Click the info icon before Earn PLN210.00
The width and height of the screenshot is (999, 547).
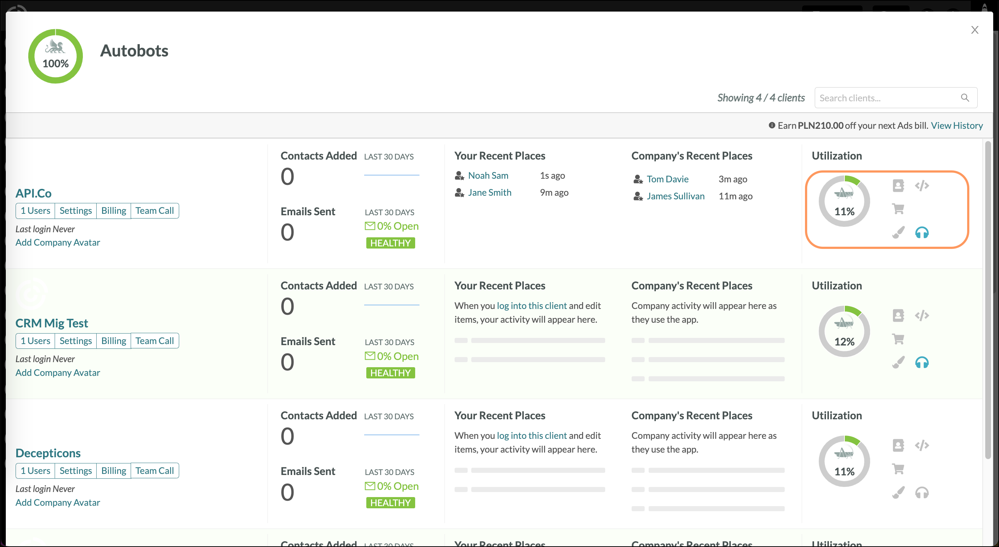[772, 125]
